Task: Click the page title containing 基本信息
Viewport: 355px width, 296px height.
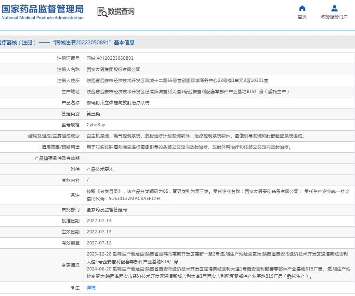Action: tap(67, 42)
